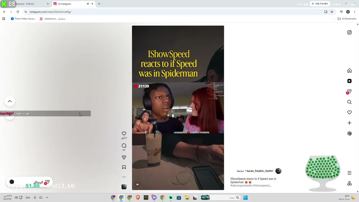The height and width of the screenshot is (202, 359).
Task: Open Instagram home feed from the sidebar
Action: (x=349, y=71)
